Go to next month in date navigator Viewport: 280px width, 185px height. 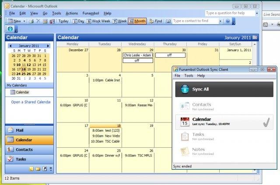coord(48,45)
